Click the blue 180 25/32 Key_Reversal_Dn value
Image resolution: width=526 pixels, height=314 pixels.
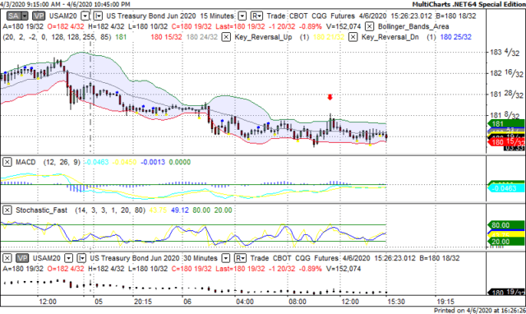pos(455,37)
